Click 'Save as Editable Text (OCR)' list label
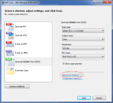 coord(28,62)
